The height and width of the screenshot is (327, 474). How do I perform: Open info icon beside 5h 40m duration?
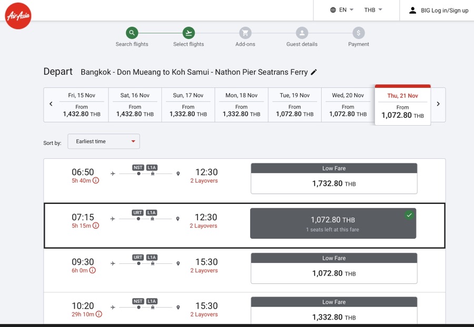(95, 180)
